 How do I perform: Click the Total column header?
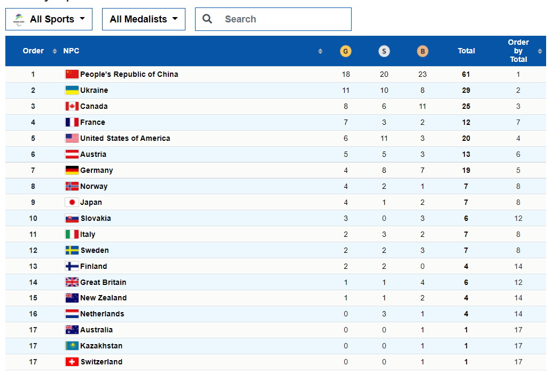tap(466, 51)
